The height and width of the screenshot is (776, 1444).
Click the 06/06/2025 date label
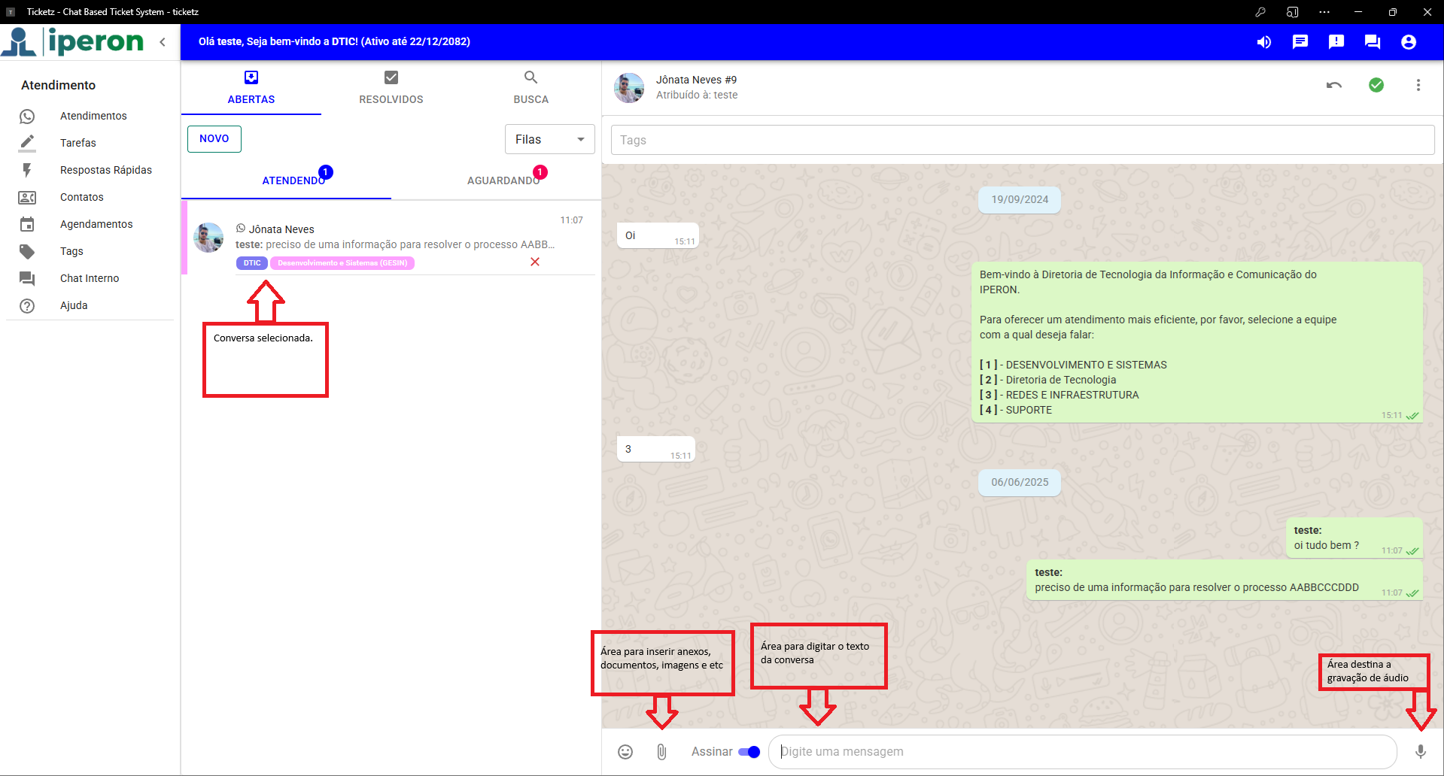(x=1020, y=482)
